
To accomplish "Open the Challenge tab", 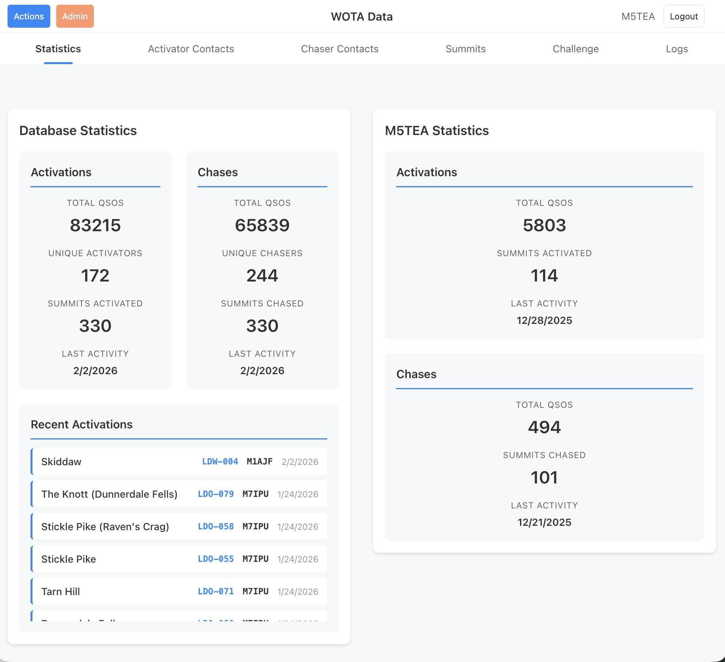I will point(575,49).
